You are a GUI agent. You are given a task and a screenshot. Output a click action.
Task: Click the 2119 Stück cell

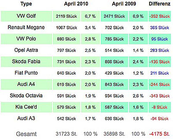[66, 16]
